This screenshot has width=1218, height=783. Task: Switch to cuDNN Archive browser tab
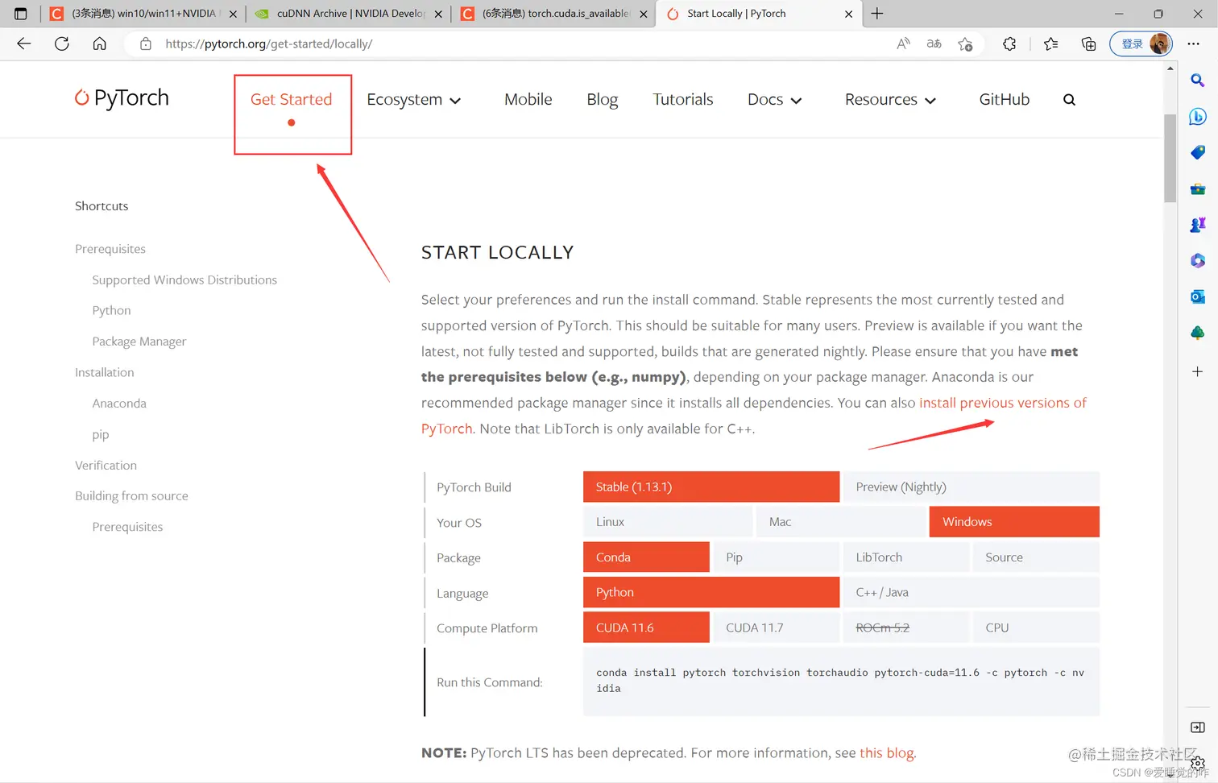point(348,14)
